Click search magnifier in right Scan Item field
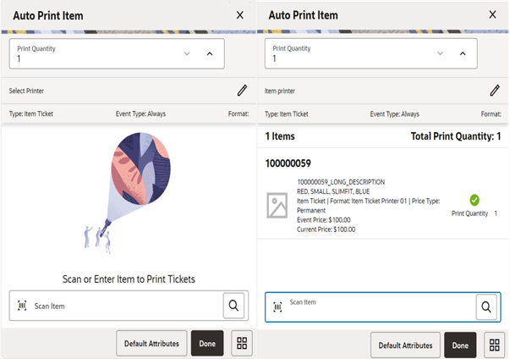 tap(486, 307)
